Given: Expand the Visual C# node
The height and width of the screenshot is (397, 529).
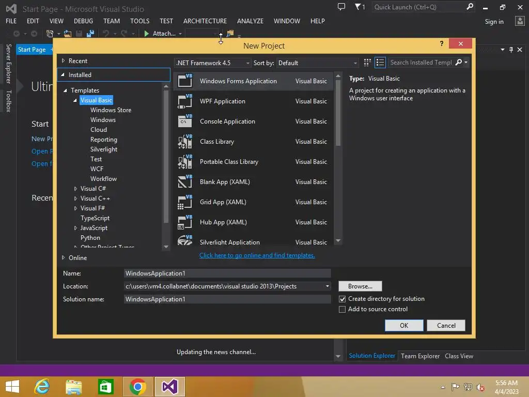Looking at the screenshot, I should click(x=75, y=189).
